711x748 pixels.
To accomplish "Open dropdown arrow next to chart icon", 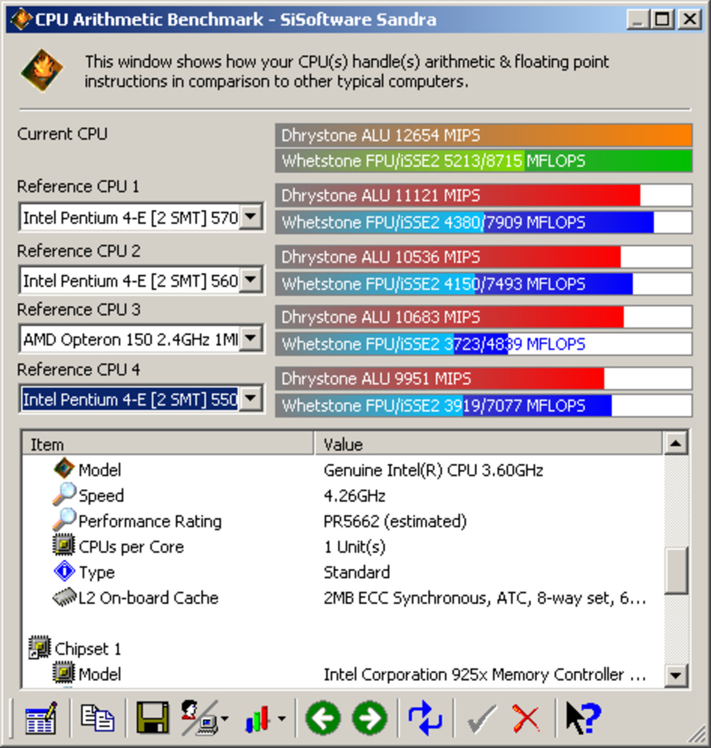I will (x=282, y=718).
